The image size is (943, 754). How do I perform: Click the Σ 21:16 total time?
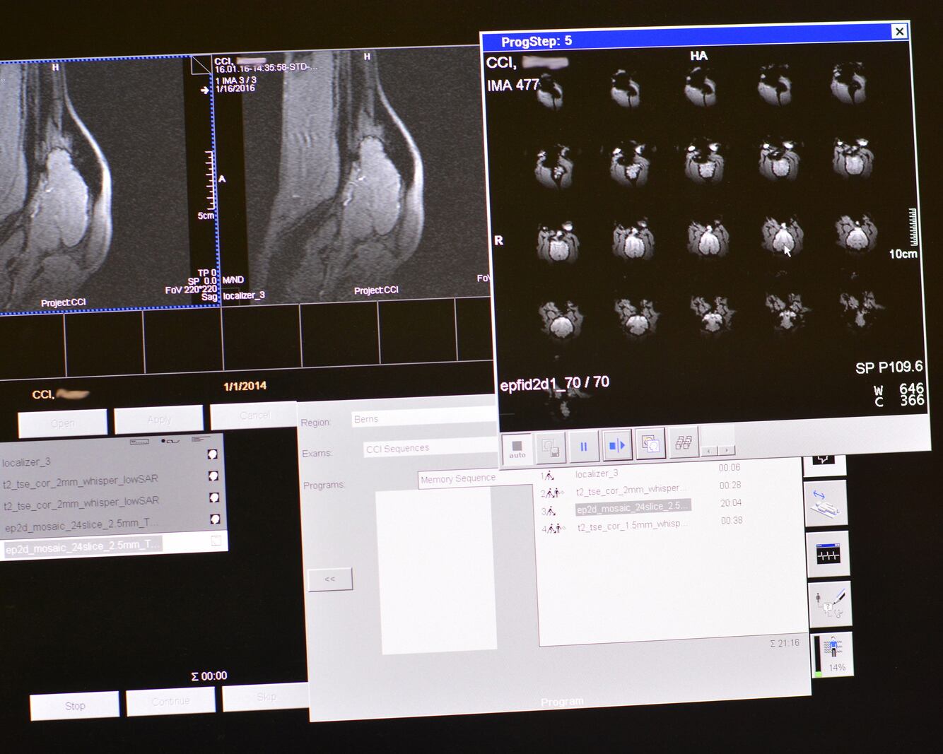point(785,643)
